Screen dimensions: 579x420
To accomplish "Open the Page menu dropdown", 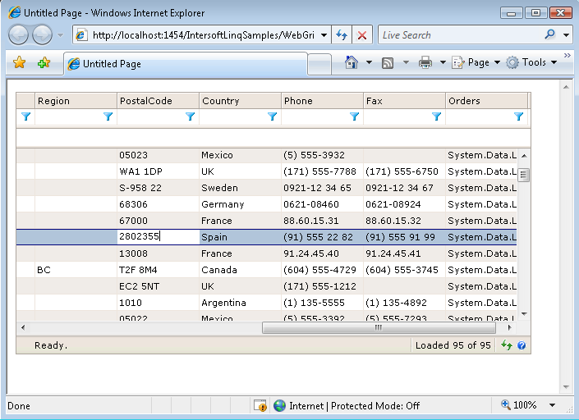I will point(476,62).
